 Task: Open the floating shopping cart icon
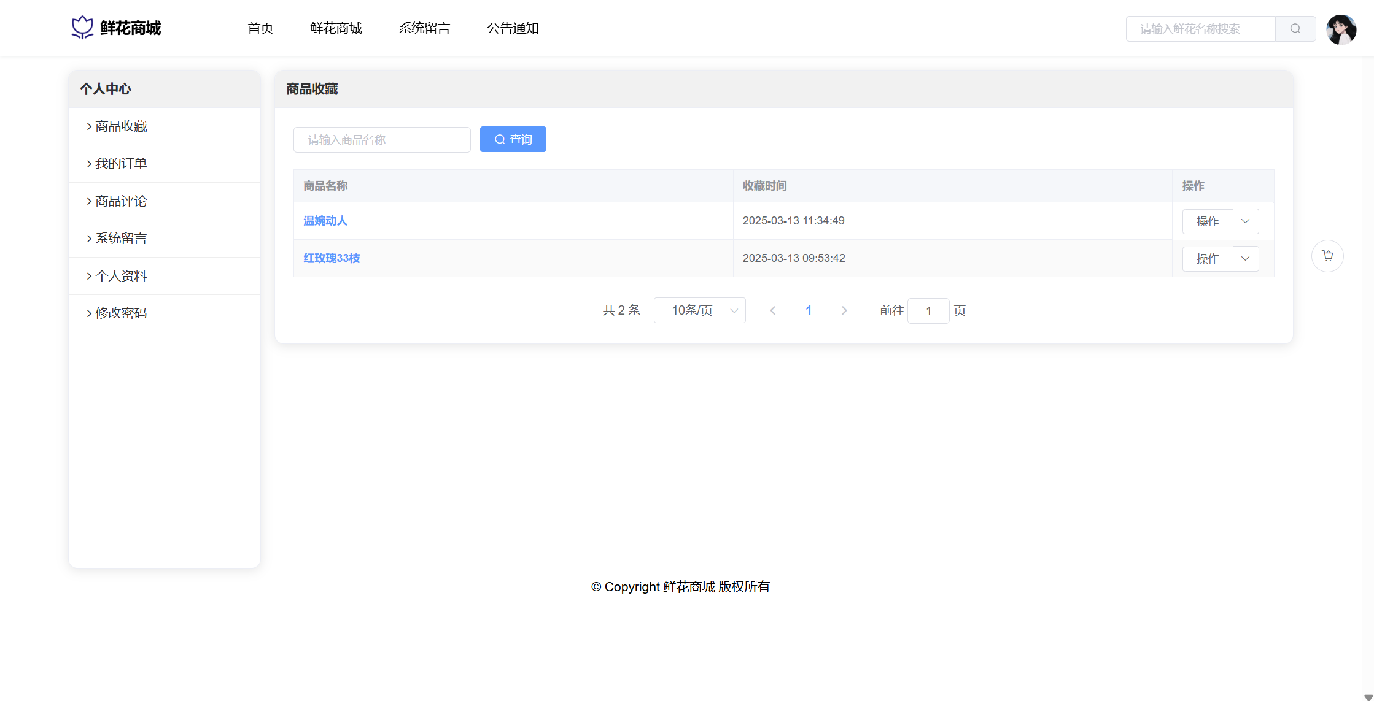click(x=1327, y=256)
